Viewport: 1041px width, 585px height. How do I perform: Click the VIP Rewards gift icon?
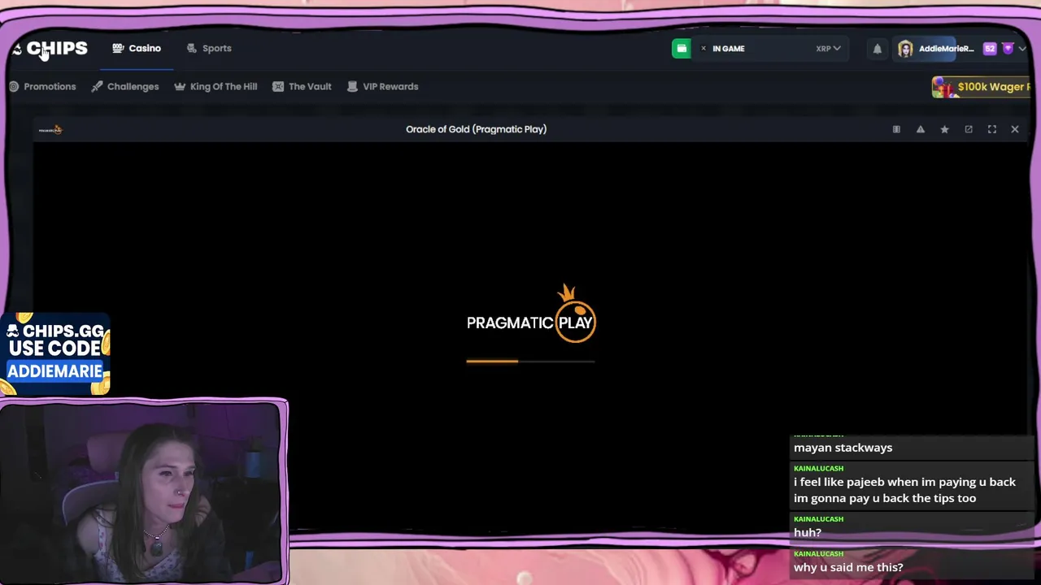[x=352, y=86]
